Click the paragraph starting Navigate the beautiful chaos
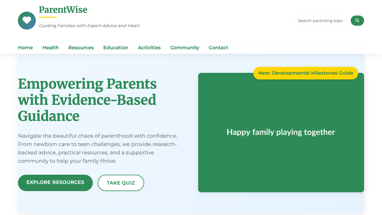The image size is (382, 215). coord(98,148)
